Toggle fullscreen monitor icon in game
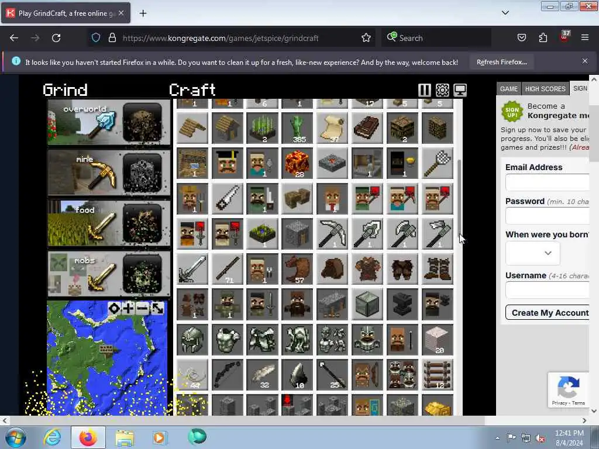 tap(460, 90)
